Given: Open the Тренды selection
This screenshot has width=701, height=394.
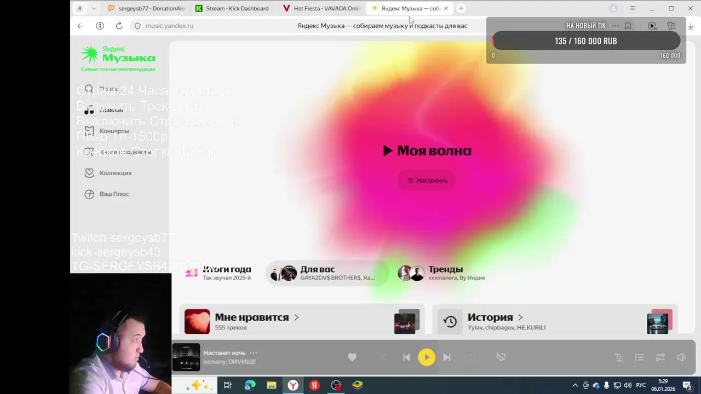Looking at the screenshot, I should pos(443,273).
